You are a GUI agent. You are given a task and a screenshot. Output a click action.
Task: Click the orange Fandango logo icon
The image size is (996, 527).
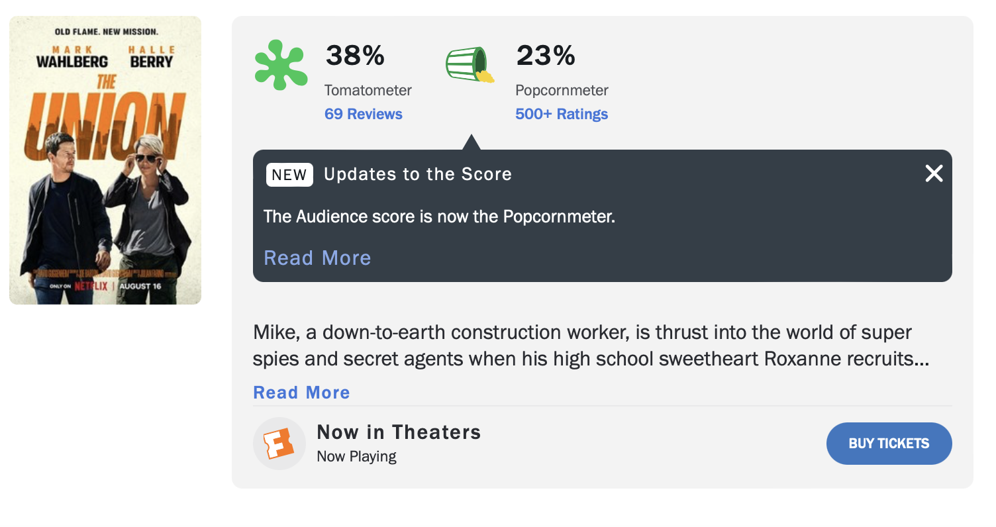(279, 444)
